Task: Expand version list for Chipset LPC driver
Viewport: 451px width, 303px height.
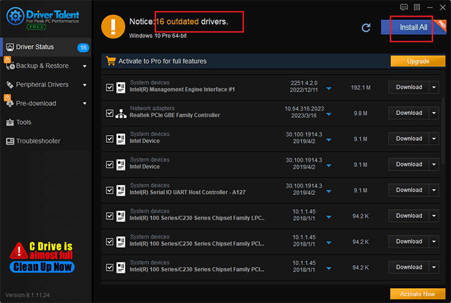Action: pyautogui.click(x=329, y=217)
